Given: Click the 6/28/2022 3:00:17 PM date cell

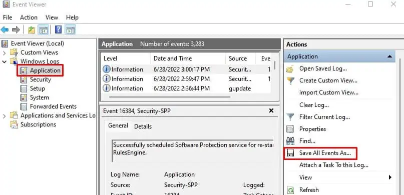Looking at the screenshot, I should [181, 69].
